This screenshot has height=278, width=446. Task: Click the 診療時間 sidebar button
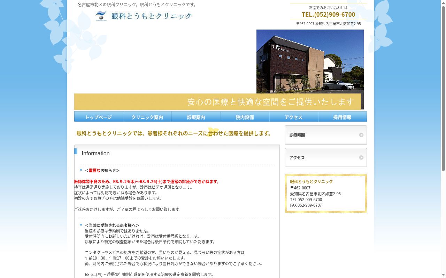coord(326,135)
